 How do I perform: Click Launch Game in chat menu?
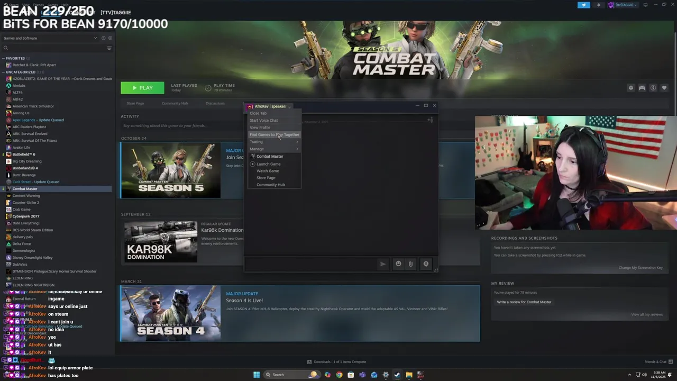275,164
